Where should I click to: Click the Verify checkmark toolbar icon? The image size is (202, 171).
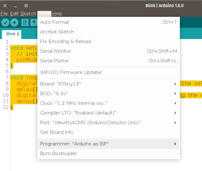(5, 22)
